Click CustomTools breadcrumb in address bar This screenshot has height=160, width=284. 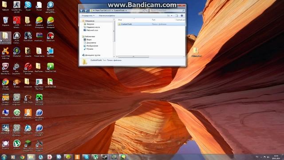(x=119, y=11)
